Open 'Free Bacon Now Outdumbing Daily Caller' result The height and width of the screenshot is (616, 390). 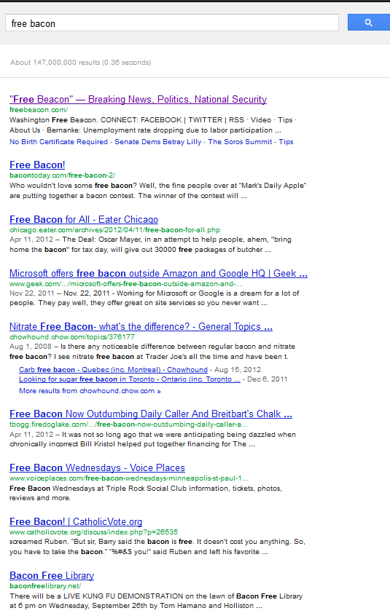[151, 414]
